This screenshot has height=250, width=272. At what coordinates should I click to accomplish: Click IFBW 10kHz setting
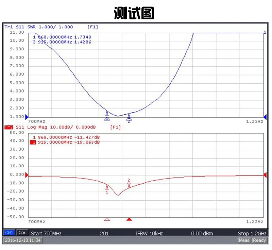point(149,234)
